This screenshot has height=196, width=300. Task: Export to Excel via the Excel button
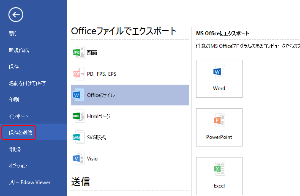219,176
